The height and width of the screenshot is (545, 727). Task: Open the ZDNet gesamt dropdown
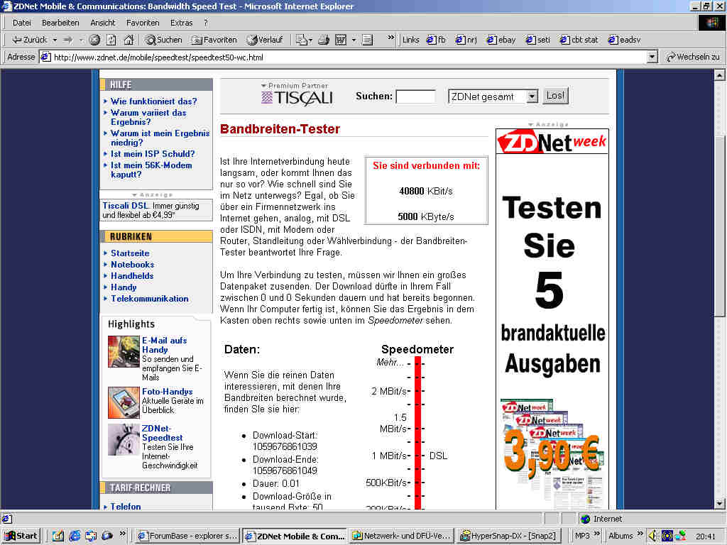[x=493, y=97]
